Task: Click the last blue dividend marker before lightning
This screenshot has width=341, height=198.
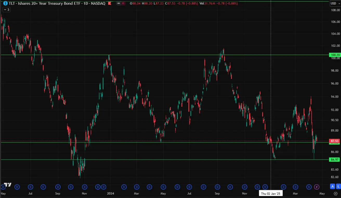Action: pyautogui.click(x=309, y=187)
